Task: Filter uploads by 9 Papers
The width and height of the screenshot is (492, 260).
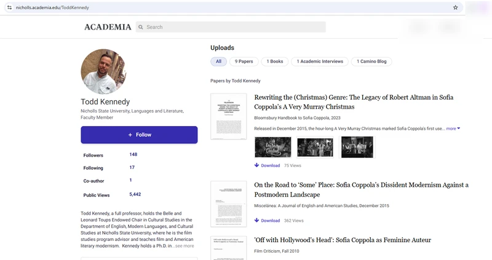Action: [x=244, y=61]
